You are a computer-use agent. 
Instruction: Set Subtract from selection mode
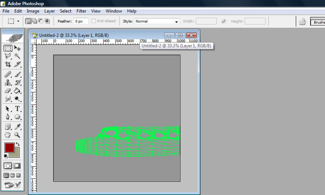[41, 21]
